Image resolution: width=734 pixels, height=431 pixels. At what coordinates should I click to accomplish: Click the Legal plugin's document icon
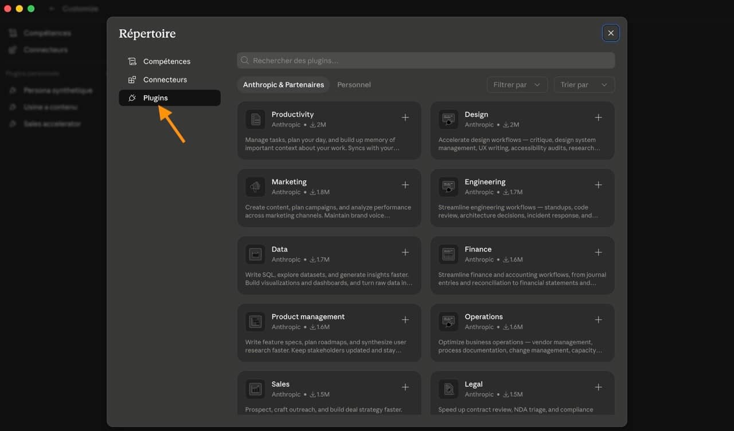click(448, 389)
